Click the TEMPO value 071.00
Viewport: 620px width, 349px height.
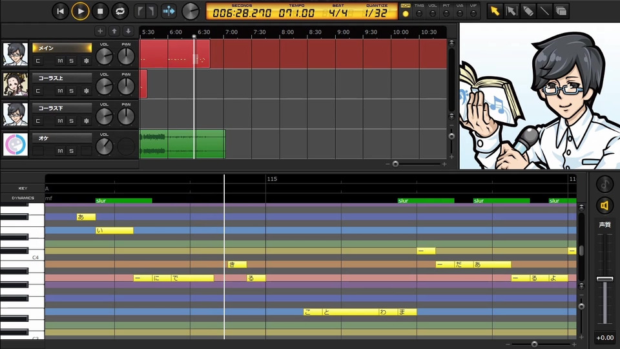tap(296, 13)
